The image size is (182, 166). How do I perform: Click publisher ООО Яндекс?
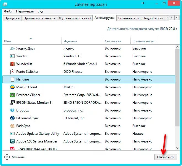click(x=73, y=72)
